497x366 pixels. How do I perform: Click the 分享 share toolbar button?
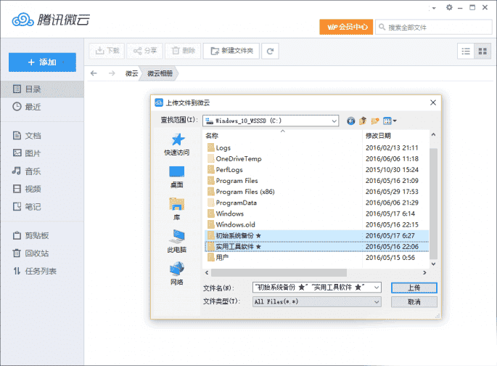pos(145,51)
